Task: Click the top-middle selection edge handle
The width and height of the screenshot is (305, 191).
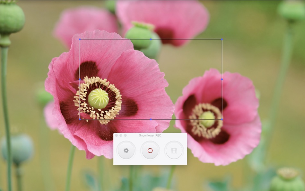Action: [151, 39]
